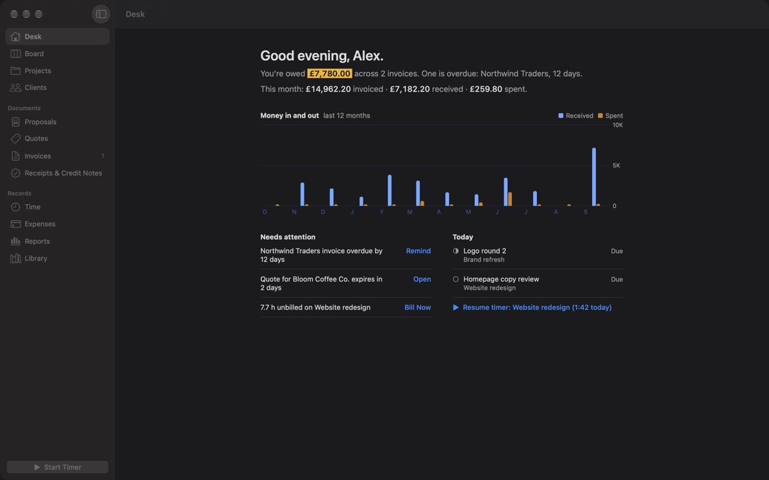This screenshot has height=480, width=769.
Task: Click the Desk title in the toolbar
Action: click(x=135, y=14)
